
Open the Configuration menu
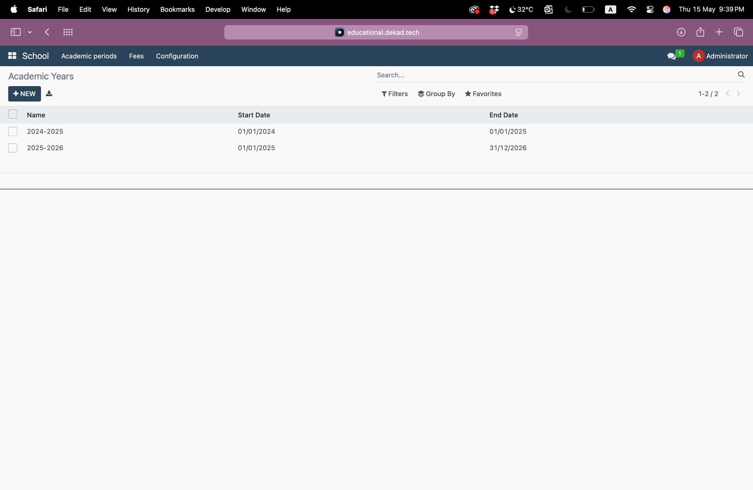(x=177, y=56)
